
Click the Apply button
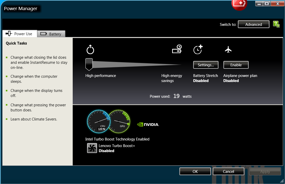tap(265, 171)
